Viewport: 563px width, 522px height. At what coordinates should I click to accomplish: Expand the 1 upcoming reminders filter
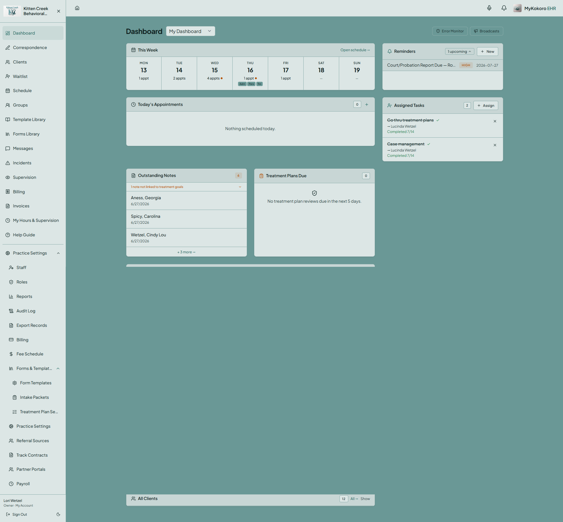(x=459, y=52)
